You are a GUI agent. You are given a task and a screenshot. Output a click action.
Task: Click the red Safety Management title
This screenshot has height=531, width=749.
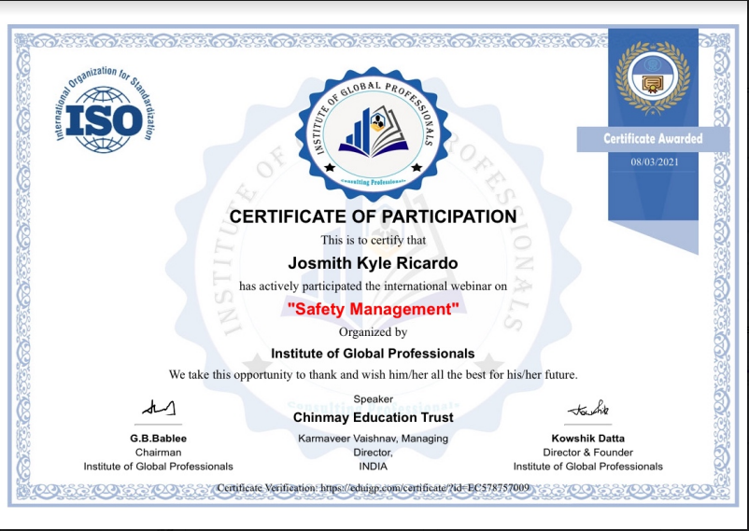[x=373, y=309]
